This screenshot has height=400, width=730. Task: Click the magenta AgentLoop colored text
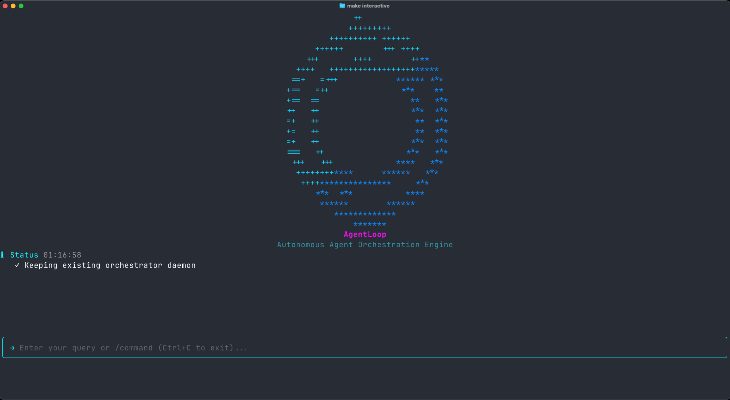[365, 234]
